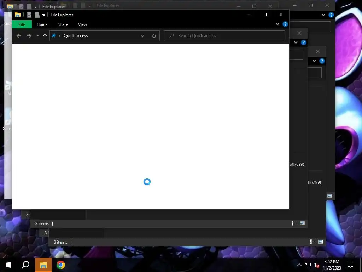The image size is (362, 272).
Task: Go up one level with Up arrow
Action: 45,36
